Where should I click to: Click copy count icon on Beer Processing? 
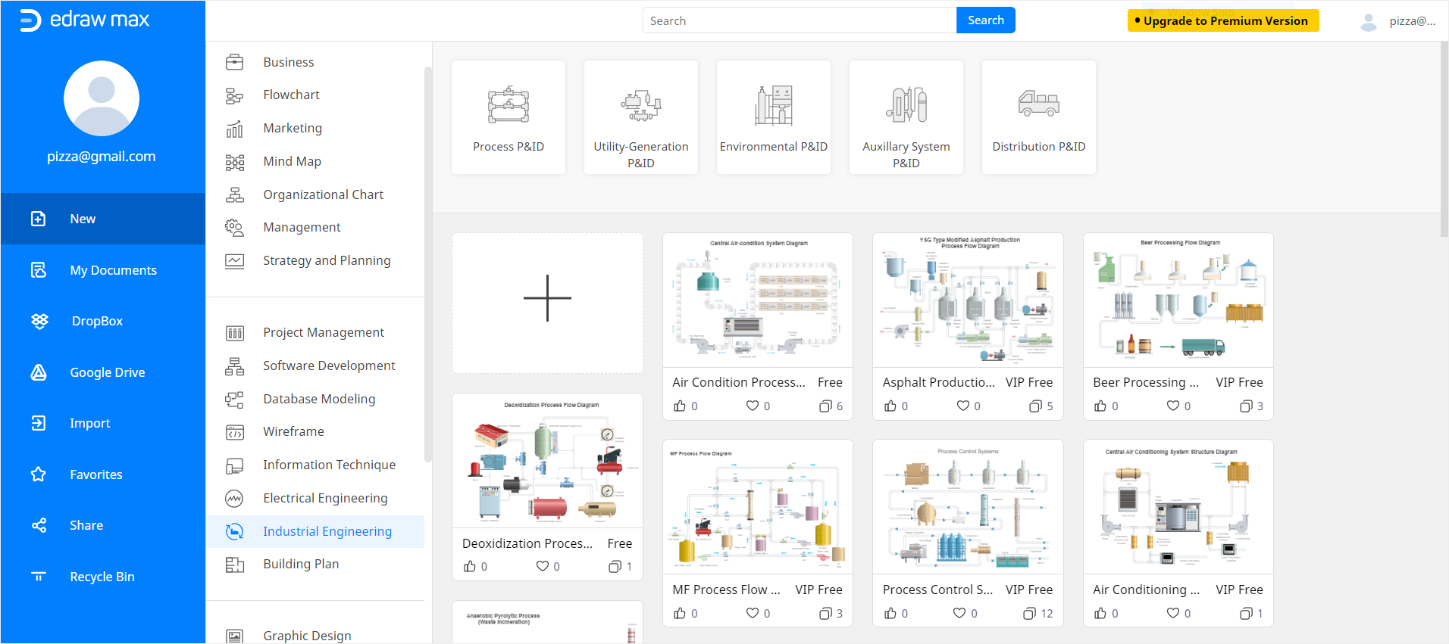click(1246, 406)
